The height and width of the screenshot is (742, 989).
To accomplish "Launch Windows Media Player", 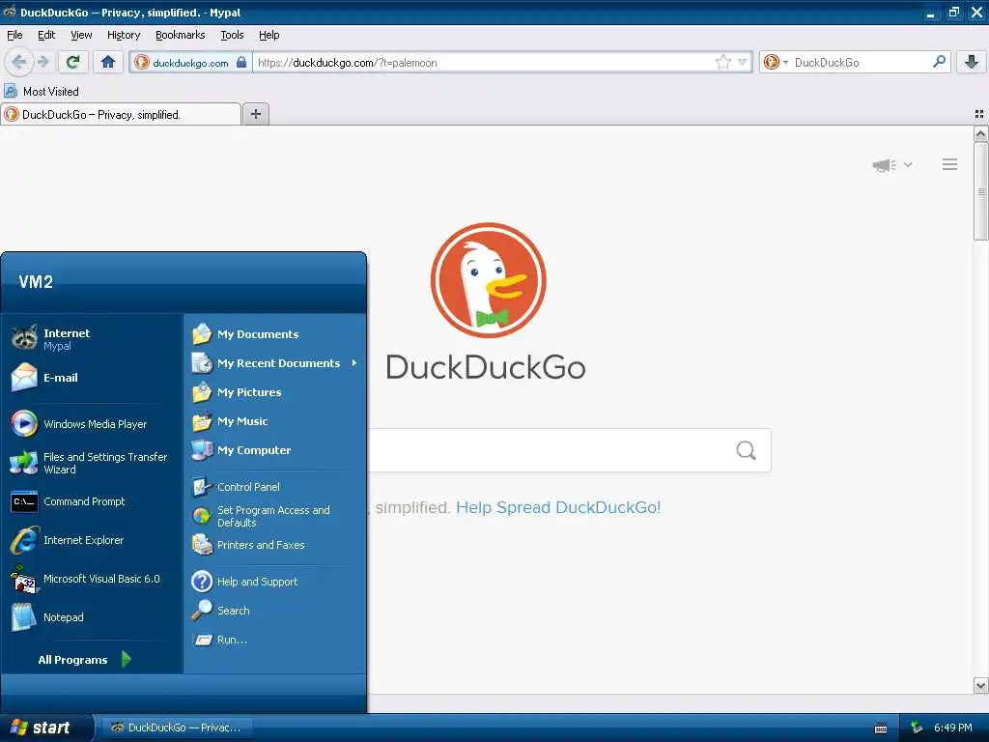I will click(92, 424).
